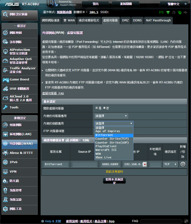
Task: Switch to DMZ tab
Action: click(125, 20)
